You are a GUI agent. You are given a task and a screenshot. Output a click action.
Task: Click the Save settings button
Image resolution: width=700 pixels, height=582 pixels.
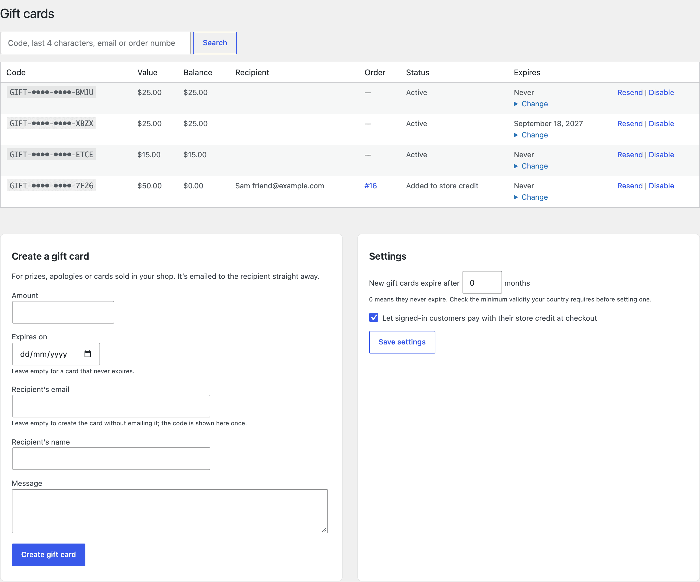coord(402,342)
